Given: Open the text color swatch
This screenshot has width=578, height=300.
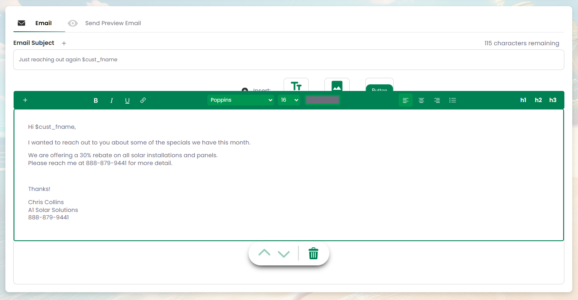Looking at the screenshot, I should pos(322,100).
